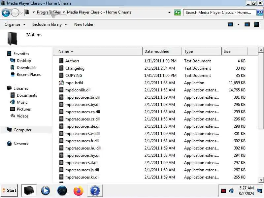Select the mpciconlib.dll file icon
This screenshot has height=198, width=264.
pyautogui.click(x=61, y=90)
